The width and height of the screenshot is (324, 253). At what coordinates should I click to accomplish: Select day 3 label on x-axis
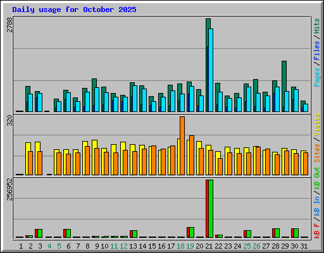[40, 246]
